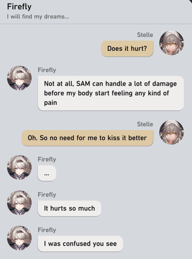Select the Stelle name above the kiss message
192x259 pixels.
point(145,124)
